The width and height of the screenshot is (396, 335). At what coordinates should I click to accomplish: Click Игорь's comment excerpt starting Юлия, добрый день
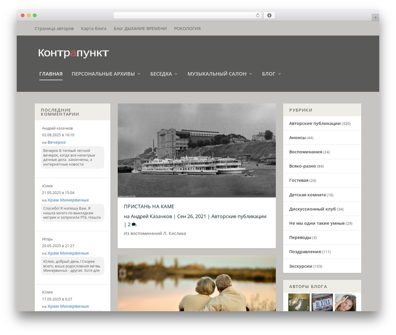[72, 266]
